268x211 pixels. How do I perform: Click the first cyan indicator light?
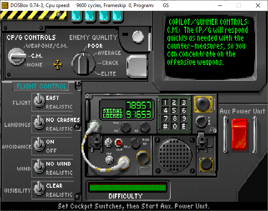click(76, 16)
